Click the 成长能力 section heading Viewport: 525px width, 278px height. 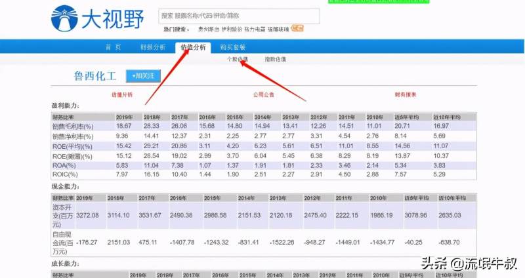tap(66, 264)
